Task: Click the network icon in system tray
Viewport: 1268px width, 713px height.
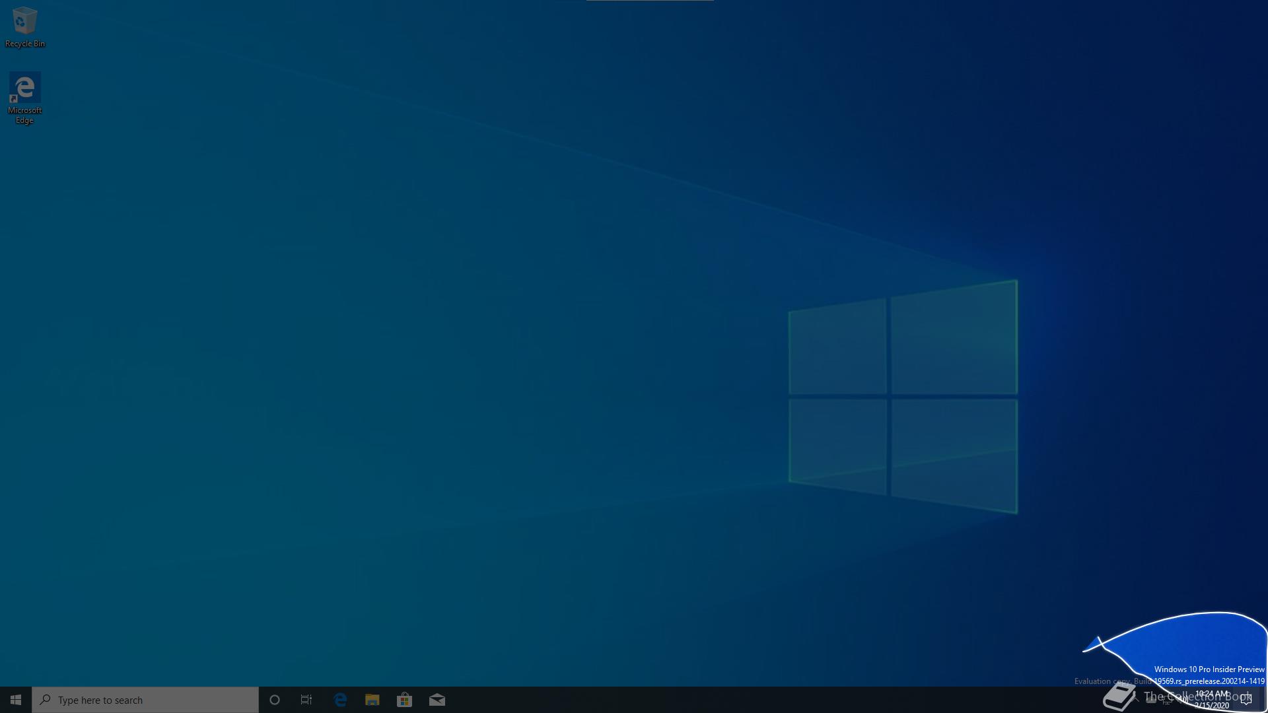Action: tap(1167, 700)
